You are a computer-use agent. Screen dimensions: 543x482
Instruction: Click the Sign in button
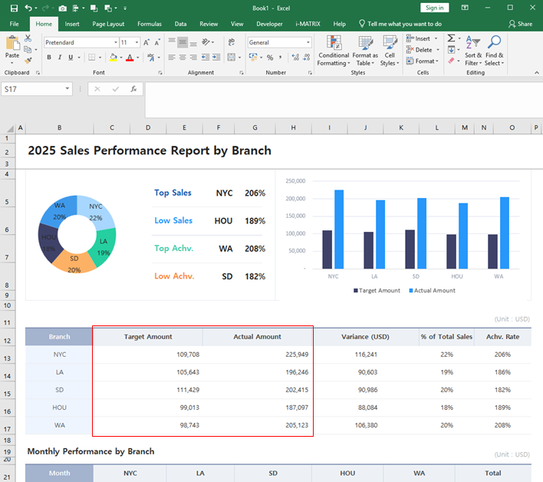click(435, 8)
